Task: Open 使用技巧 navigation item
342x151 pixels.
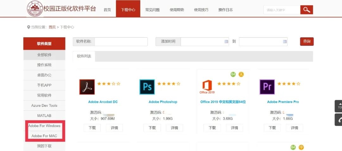Action: pyautogui.click(x=201, y=10)
